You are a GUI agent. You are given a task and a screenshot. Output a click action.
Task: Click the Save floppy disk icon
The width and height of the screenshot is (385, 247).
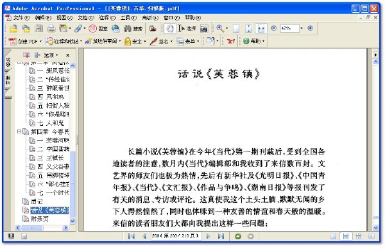tap(38, 28)
